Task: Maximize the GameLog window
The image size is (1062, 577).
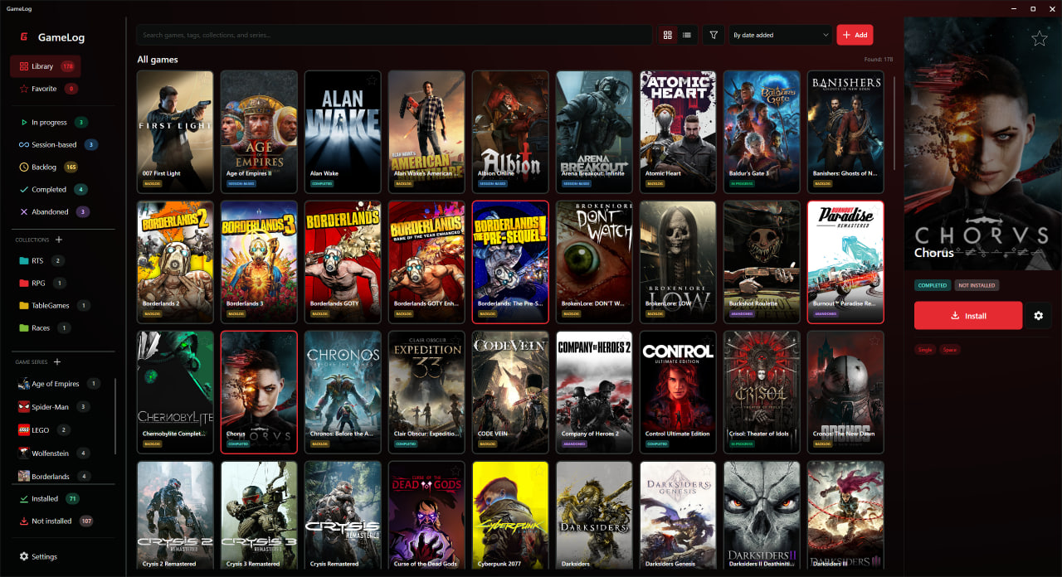Action: point(1033,8)
